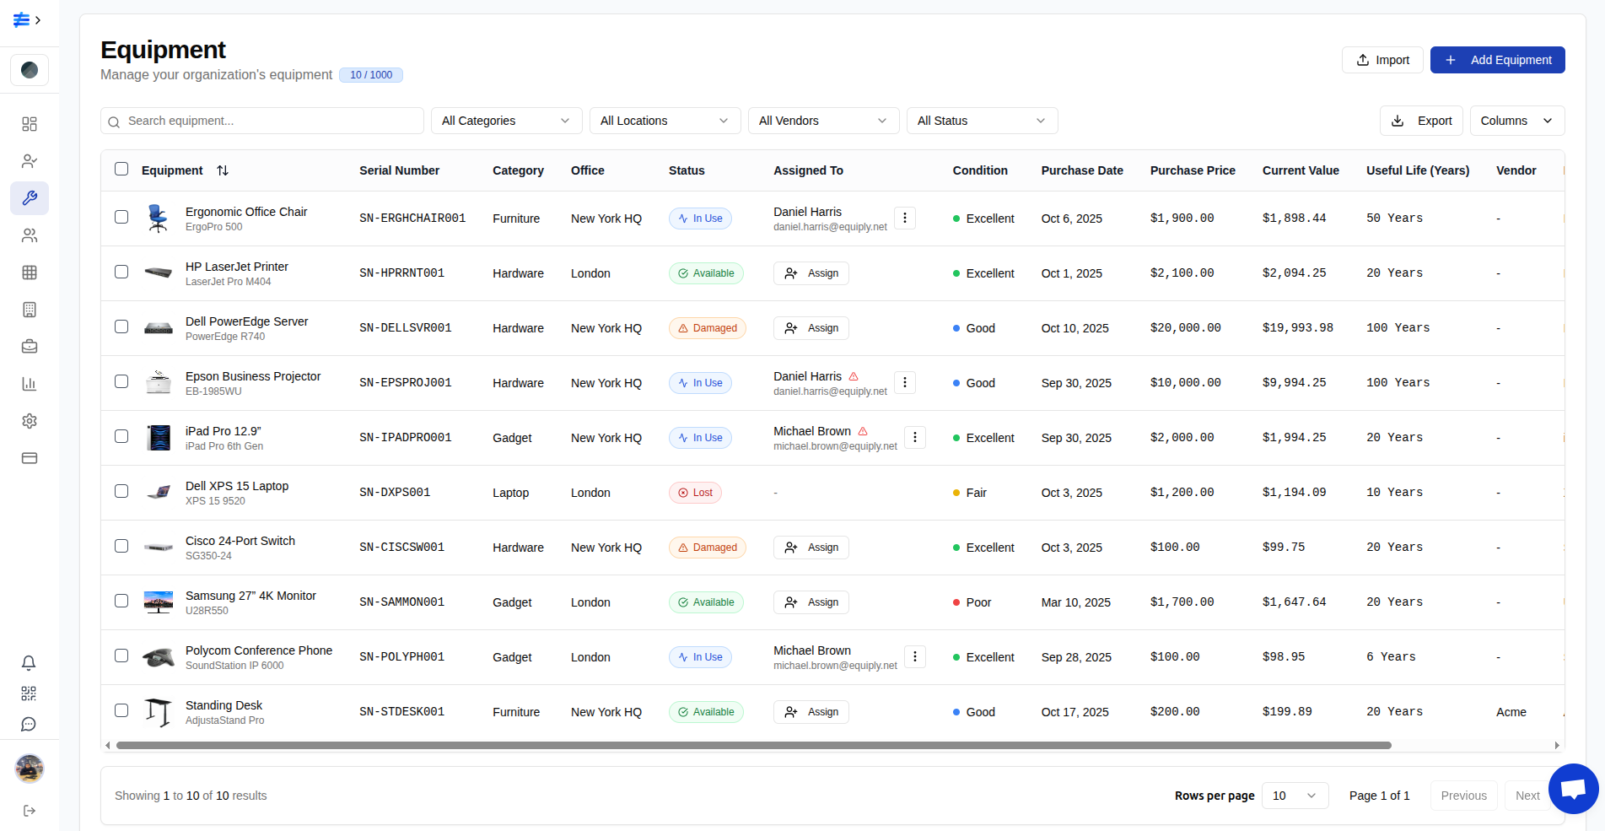
Task: Open the Rows per page dropdown
Action: (1295, 795)
